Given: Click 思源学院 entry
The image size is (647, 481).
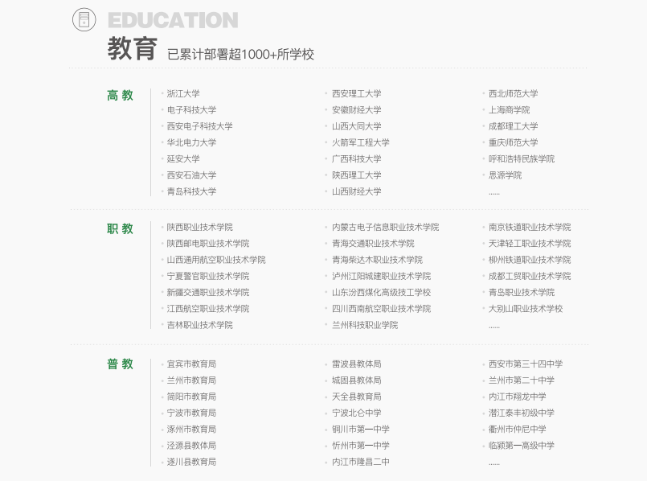Looking at the screenshot, I should [505, 175].
